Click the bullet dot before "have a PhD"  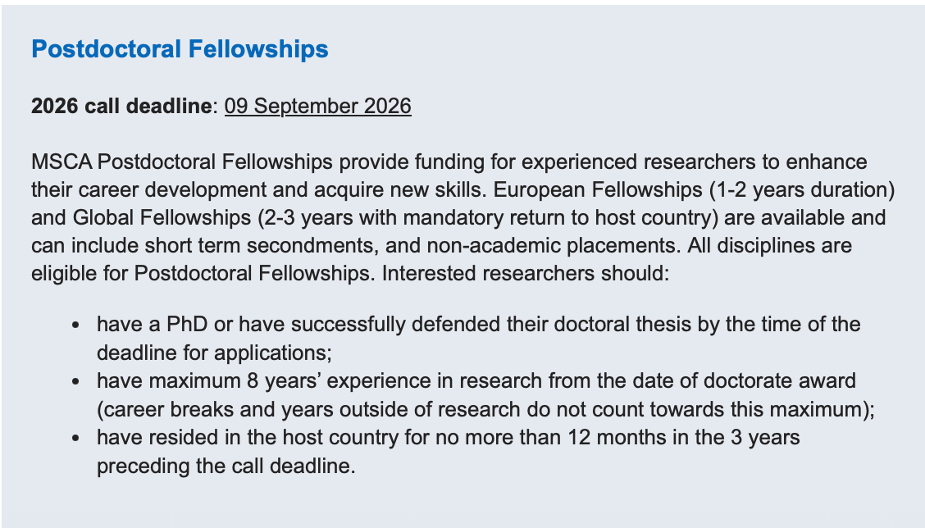coord(75,325)
